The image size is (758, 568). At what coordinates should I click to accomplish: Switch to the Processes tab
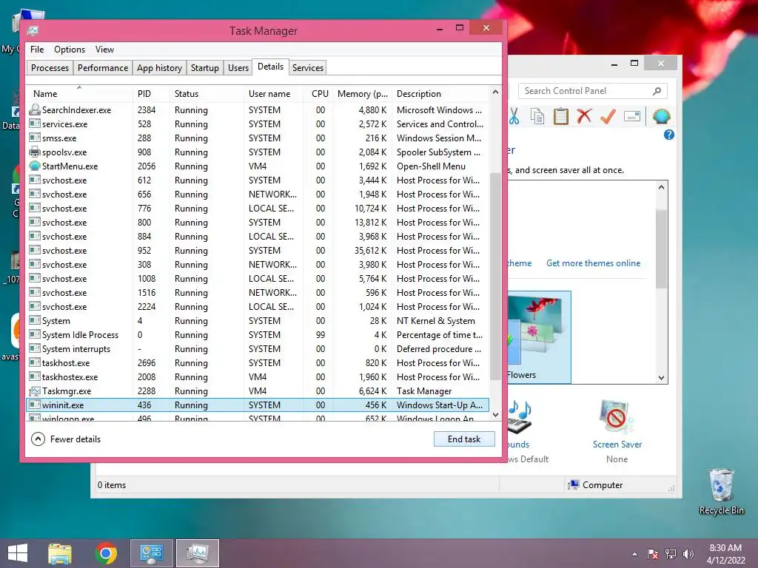point(50,67)
